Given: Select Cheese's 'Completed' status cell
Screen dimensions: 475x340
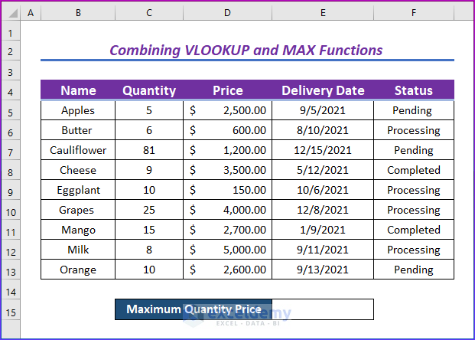Looking at the screenshot, I should tap(413, 170).
